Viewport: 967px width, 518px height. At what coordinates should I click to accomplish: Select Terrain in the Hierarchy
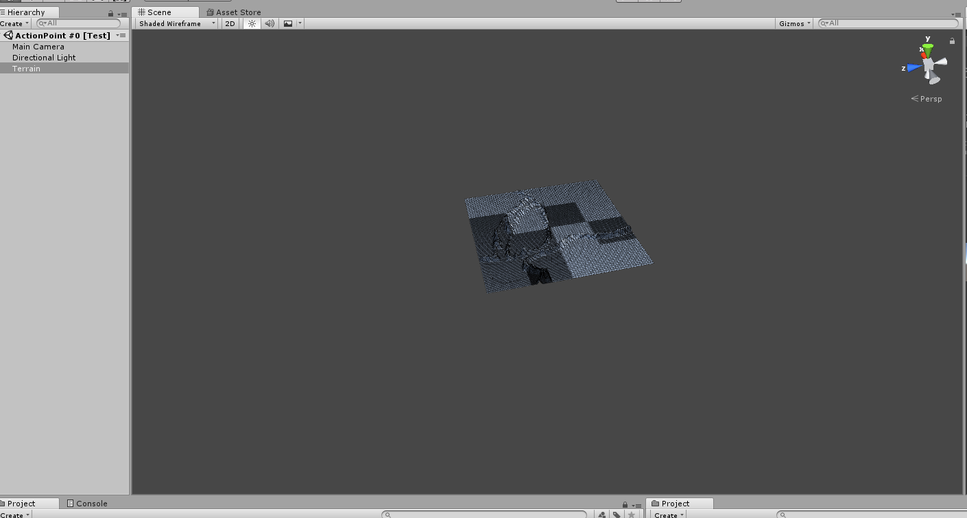point(64,69)
